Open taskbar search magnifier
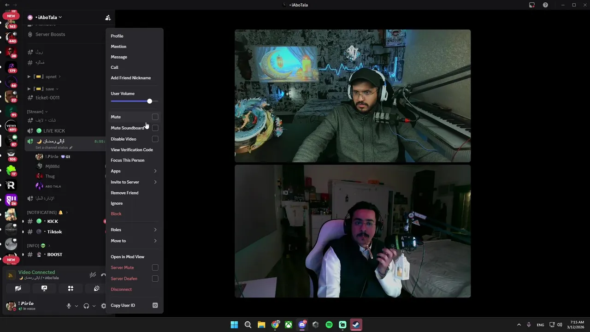This screenshot has width=590, height=332. pos(248,325)
